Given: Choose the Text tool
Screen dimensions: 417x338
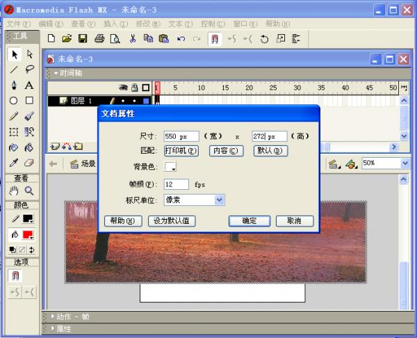Looking at the screenshot, I should [x=29, y=85].
